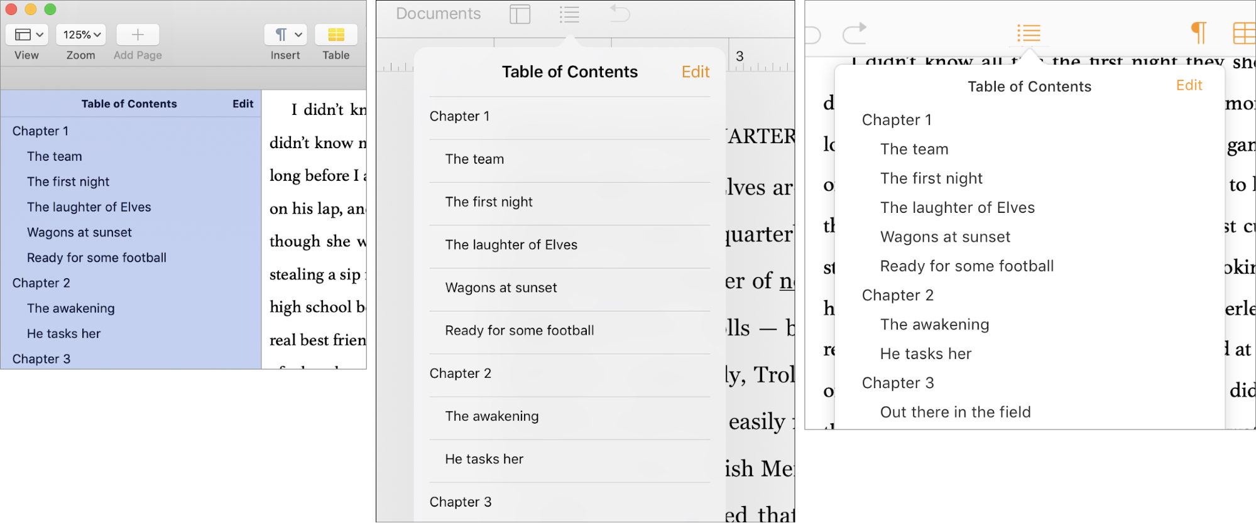
Task: Tap the orange paragraph format icon
Action: (1199, 33)
